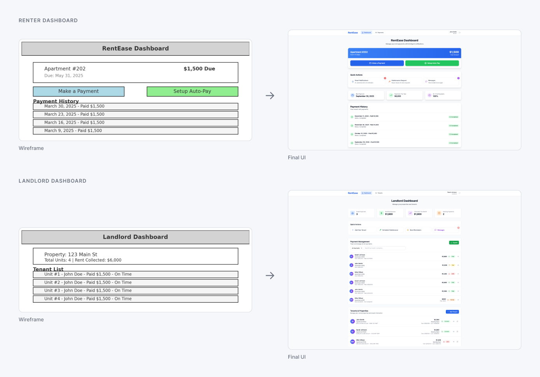Select the Dashboard tab in renter final UI
540x377 pixels.
coord(366,33)
